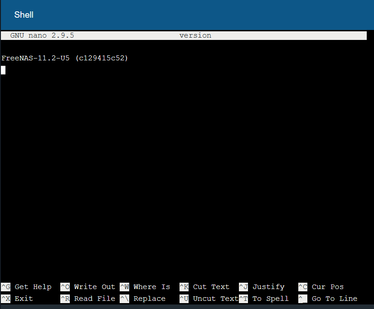
Task: Click the ^K shortcut key label
Action: (x=184, y=287)
